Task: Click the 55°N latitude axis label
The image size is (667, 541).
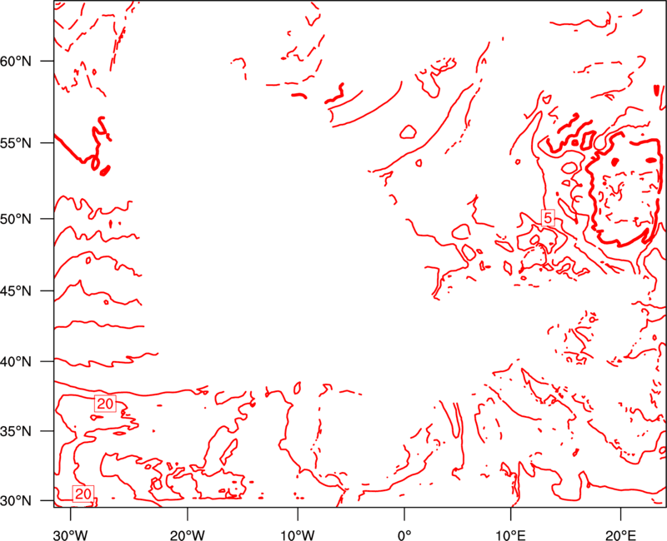Action: pos(16,142)
